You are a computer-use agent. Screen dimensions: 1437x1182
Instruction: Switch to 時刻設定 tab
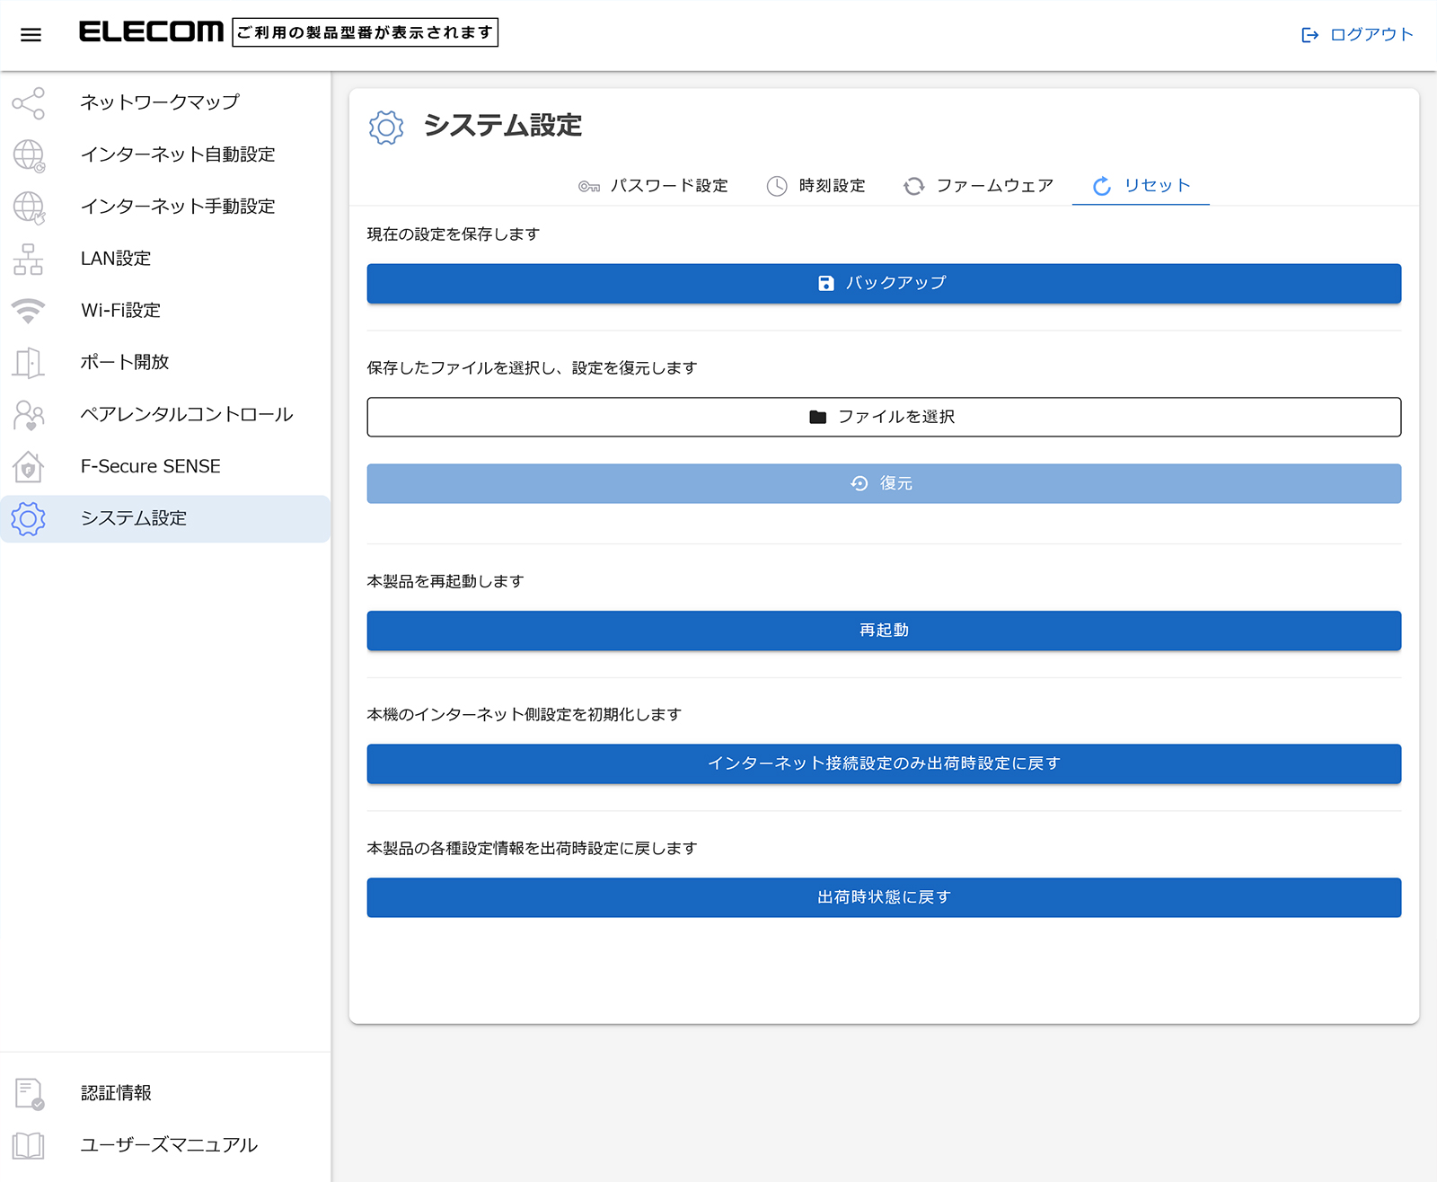(x=815, y=186)
